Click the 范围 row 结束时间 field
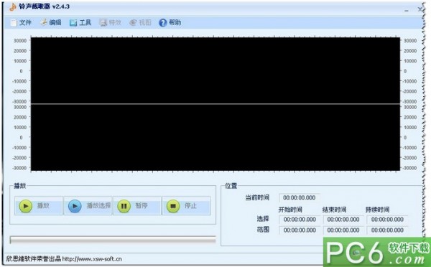 343,230
